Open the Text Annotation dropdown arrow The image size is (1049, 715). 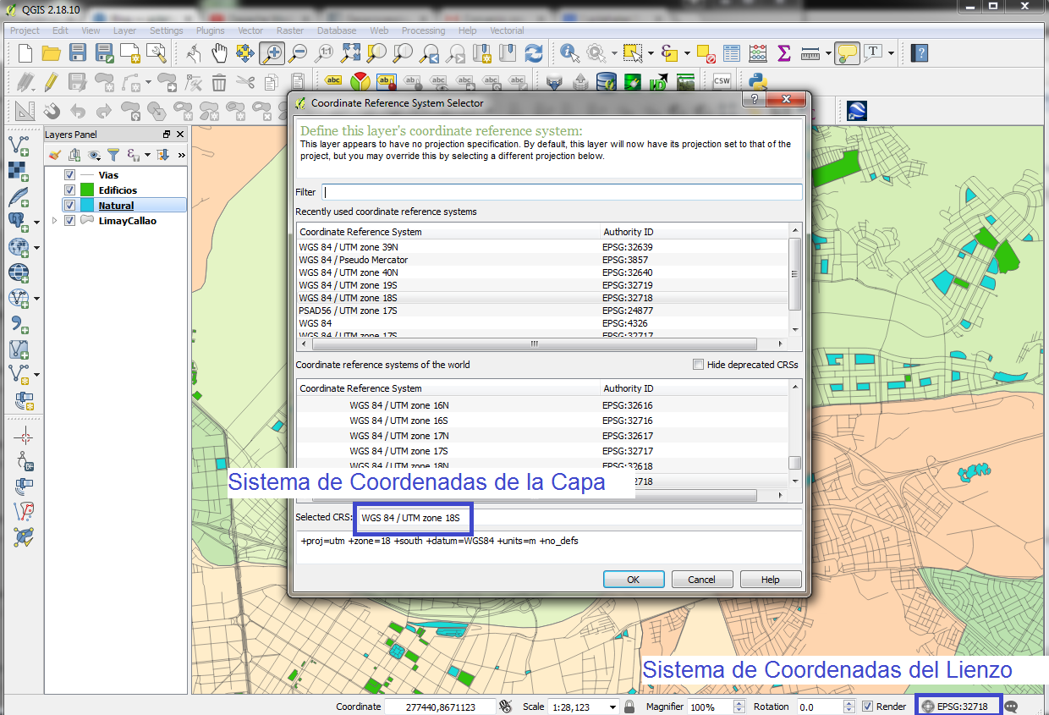pos(891,53)
